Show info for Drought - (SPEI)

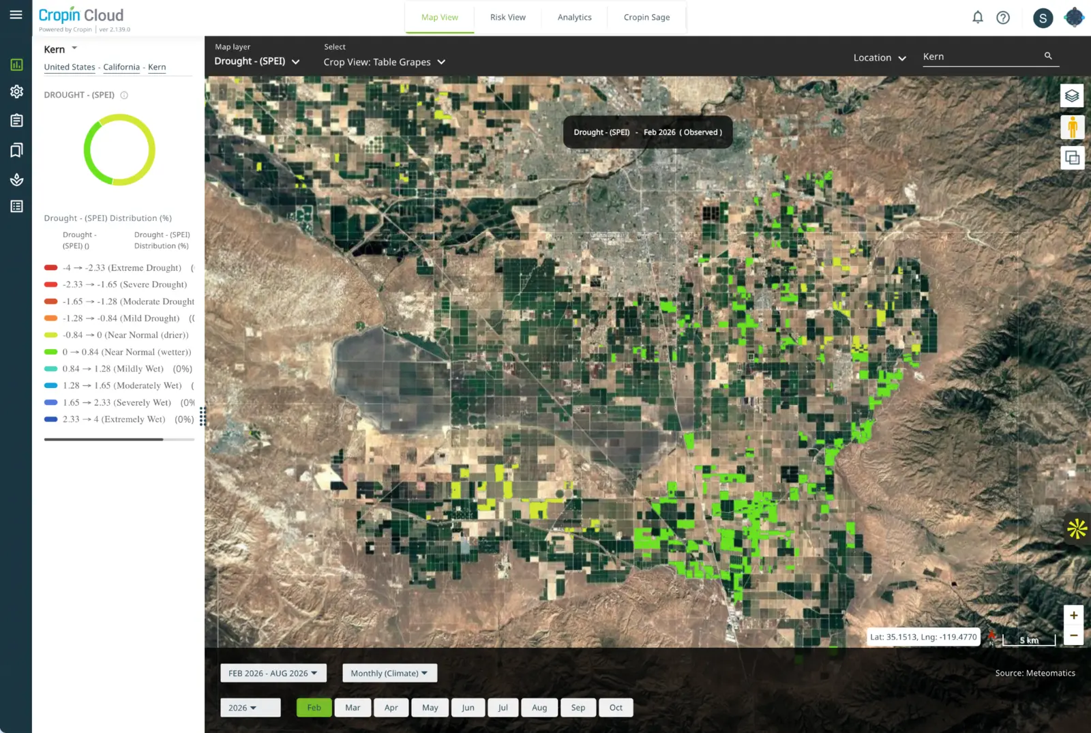coord(124,95)
